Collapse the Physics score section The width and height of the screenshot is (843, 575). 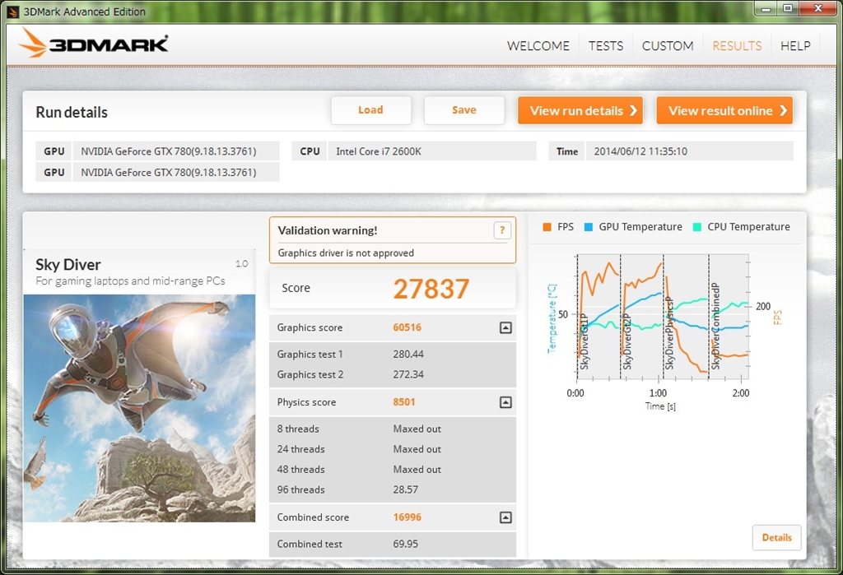[505, 402]
